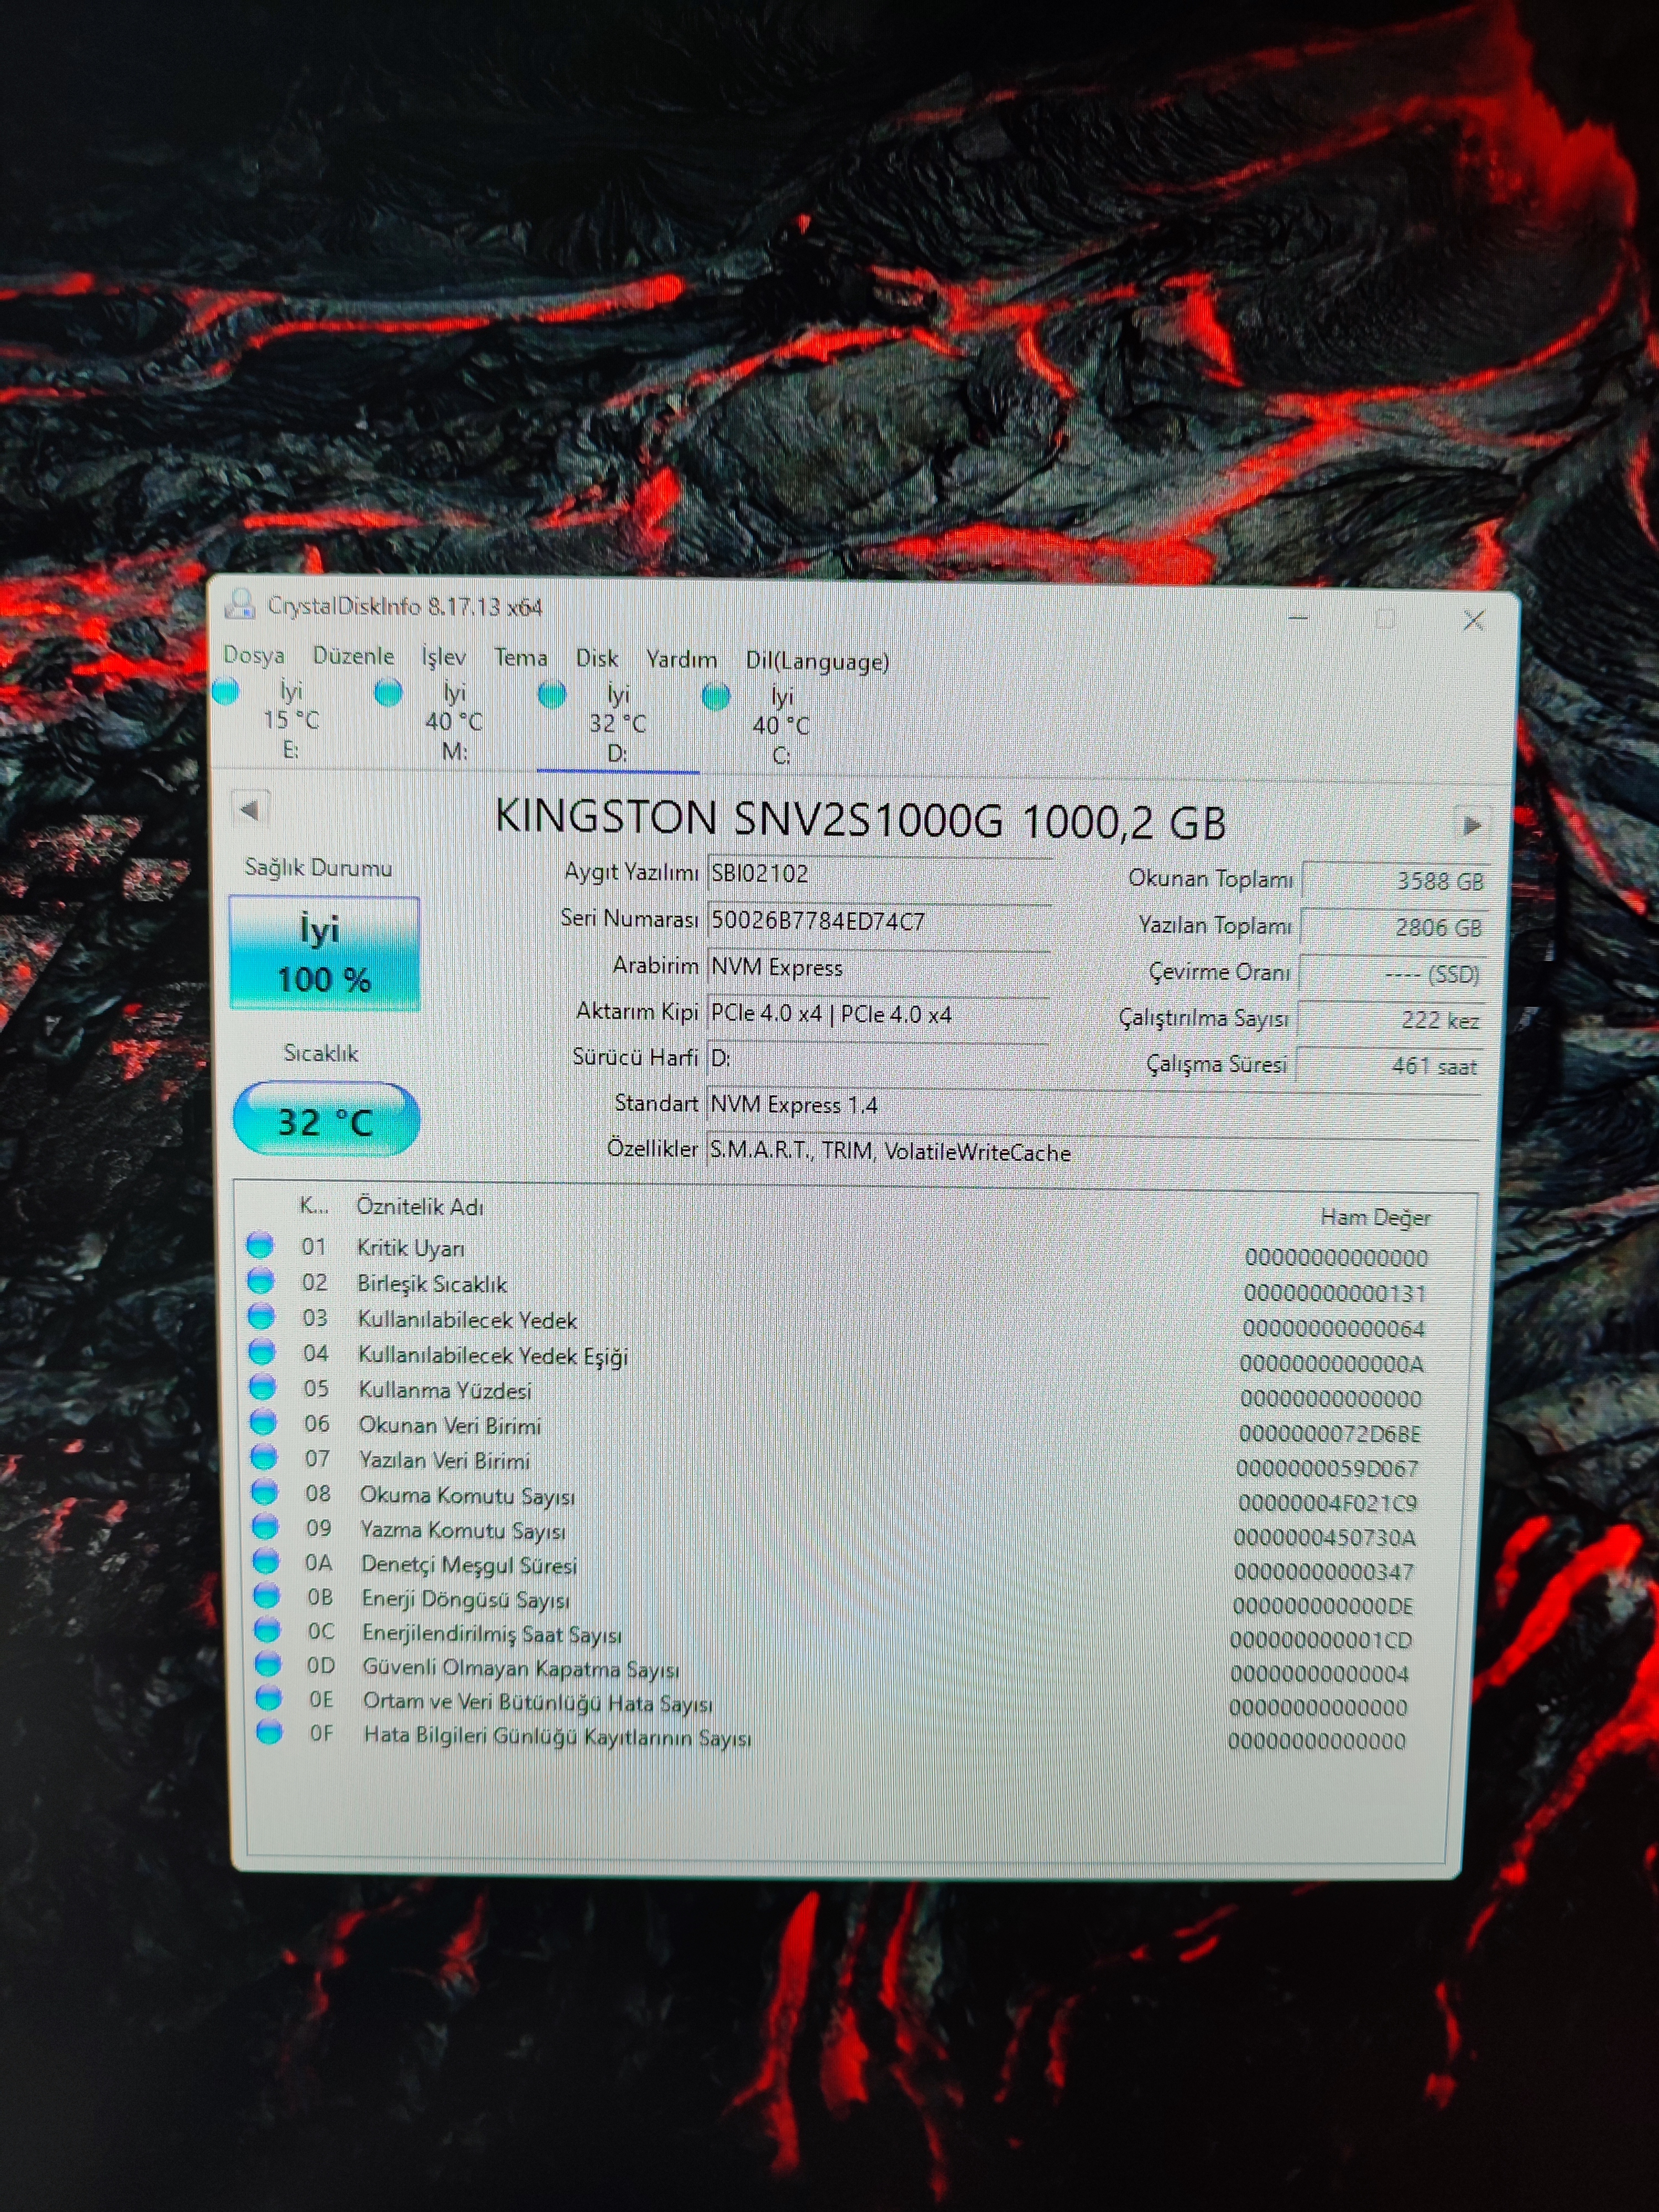Click the Sürücü Harfi D: field
The height and width of the screenshot is (2212, 1659).
click(877, 1058)
